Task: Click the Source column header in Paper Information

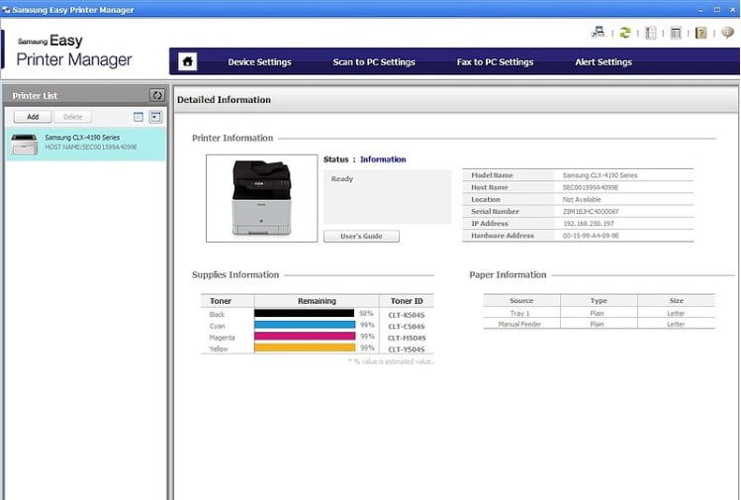Action: pyautogui.click(x=521, y=300)
